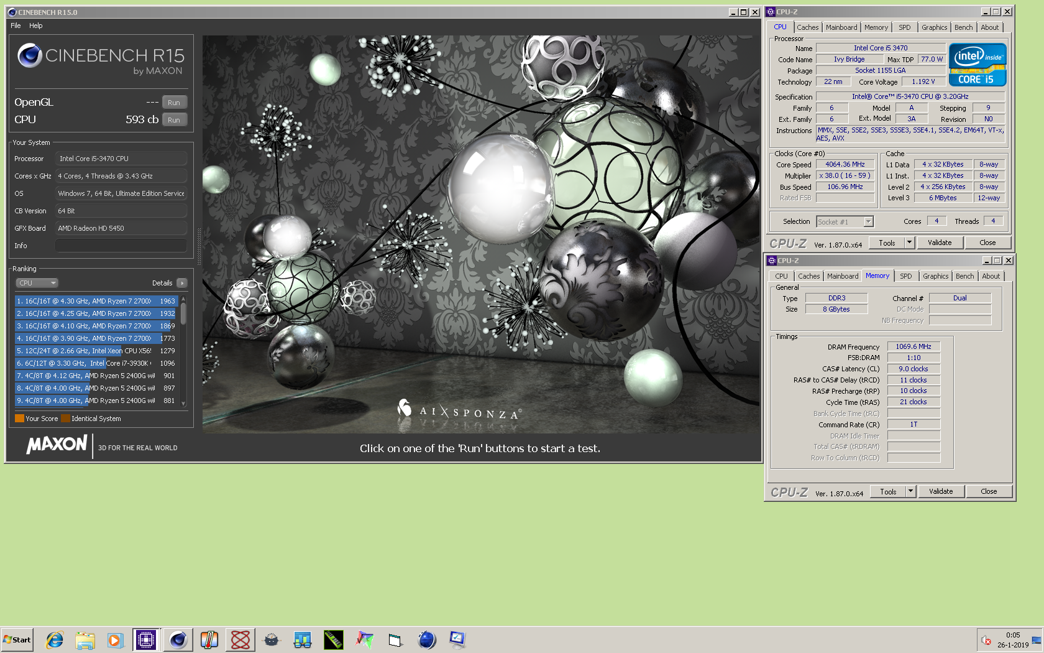Open Tools dropdown arrow in bottom CPU-Z
This screenshot has width=1044, height=653.
point(910,492)
